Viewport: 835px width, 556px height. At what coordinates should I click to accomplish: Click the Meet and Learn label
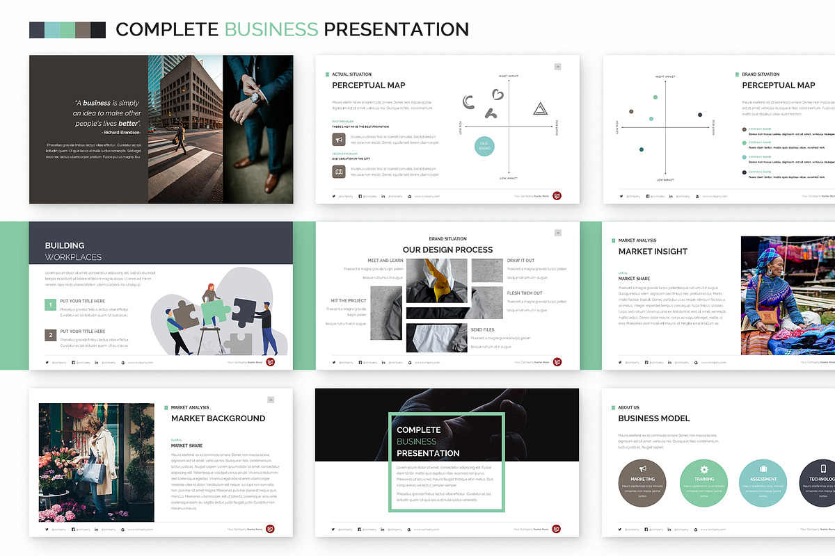385,261
